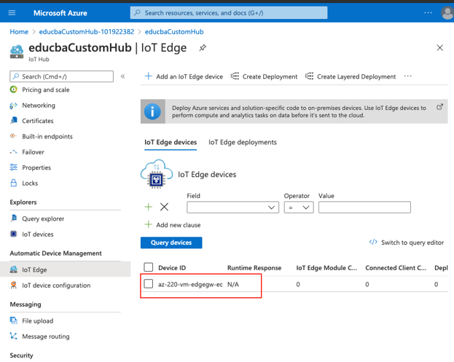454x362 pixels.
Task: Click the filter Value input field
Action: tap(364, 207)
